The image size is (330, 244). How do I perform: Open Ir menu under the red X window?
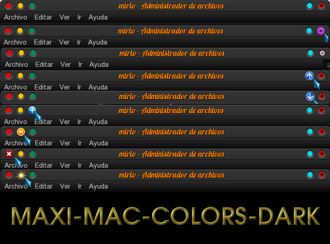click(79, 165)
